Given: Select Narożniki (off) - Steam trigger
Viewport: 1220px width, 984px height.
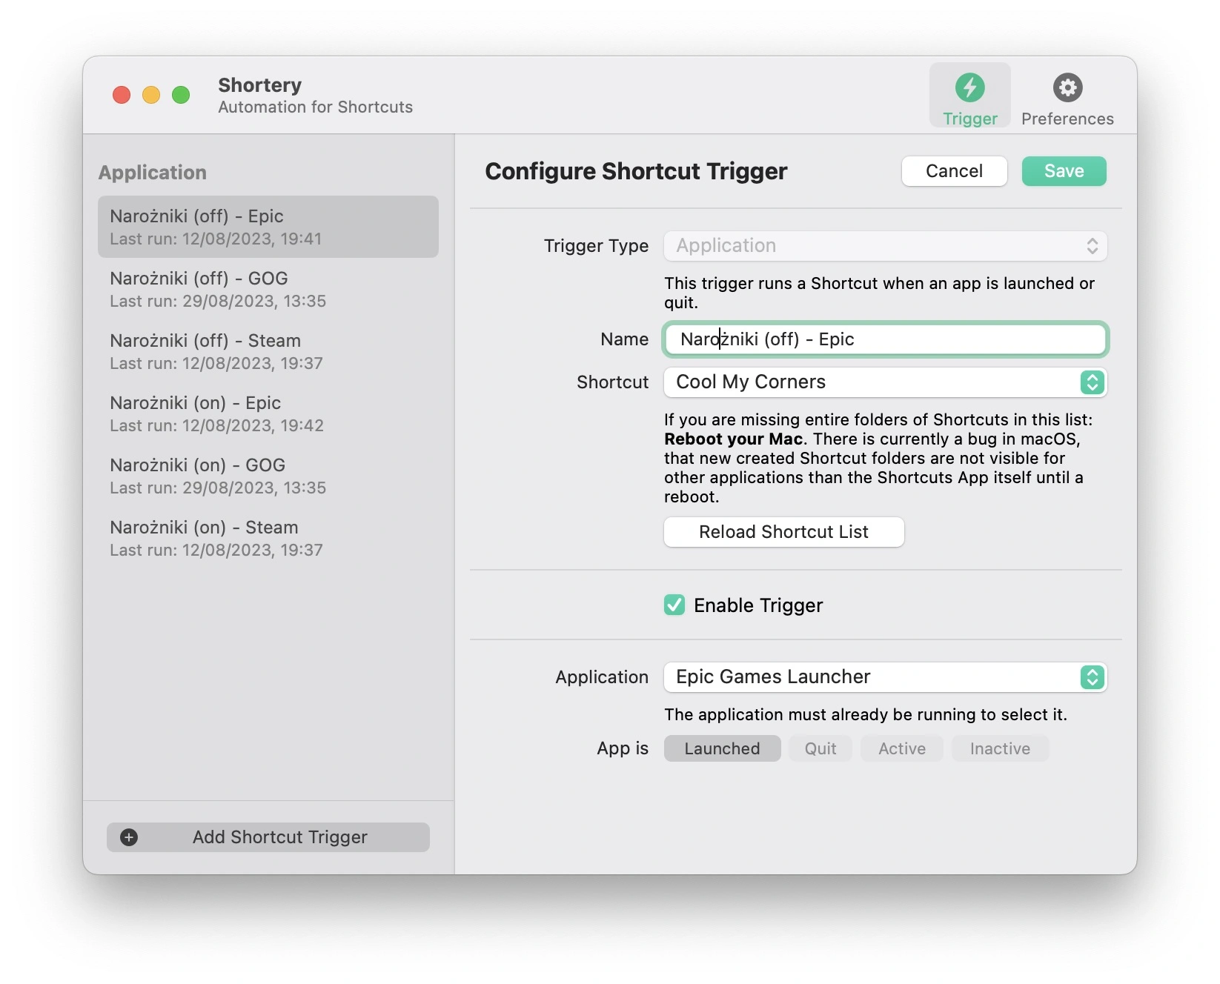Looking at the screenshot, I should pyautogui.click(x=268, y=351).
